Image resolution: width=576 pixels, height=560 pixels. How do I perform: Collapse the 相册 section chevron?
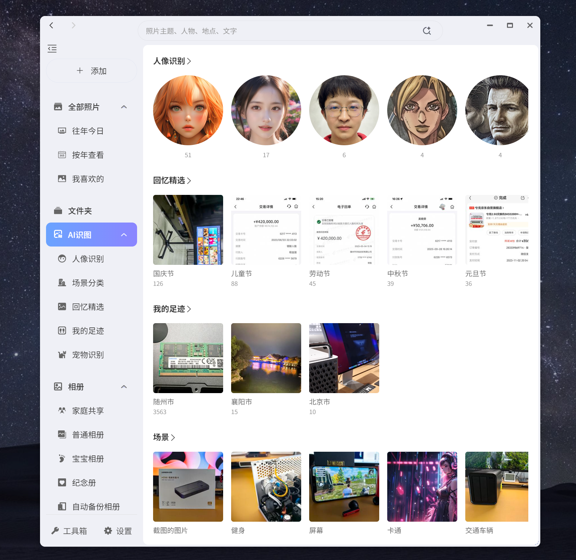click(124, 387)
